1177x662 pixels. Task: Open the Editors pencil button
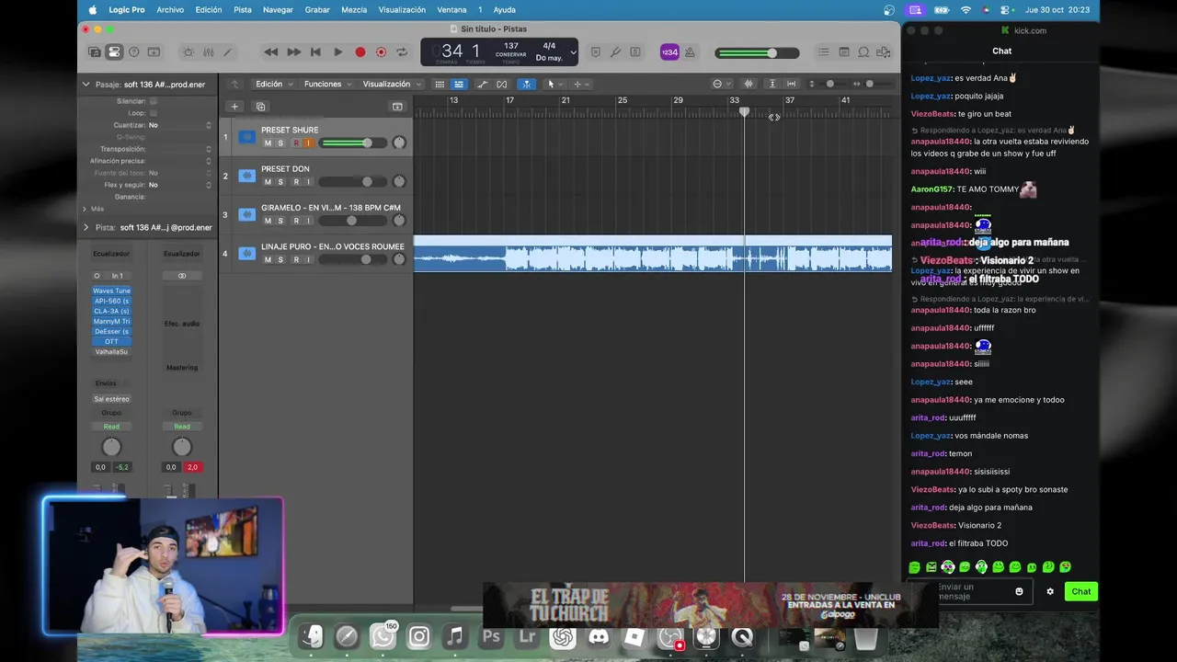click(x=228, y=52)
